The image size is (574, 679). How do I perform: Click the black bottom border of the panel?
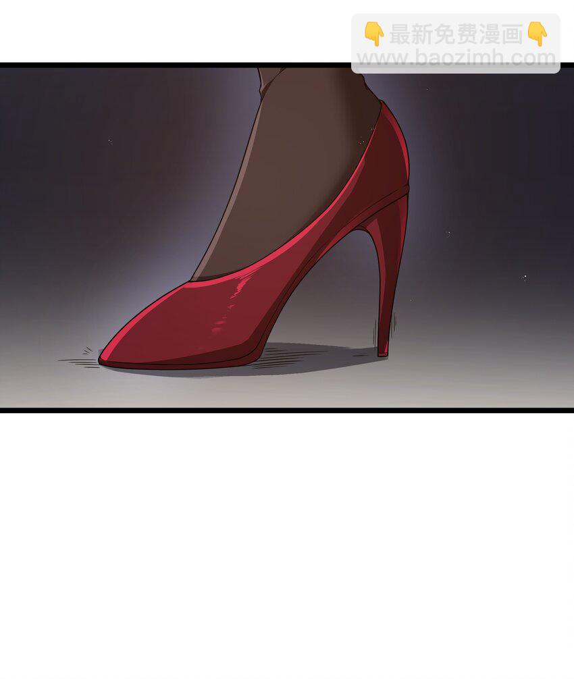(x=287, y=410)
